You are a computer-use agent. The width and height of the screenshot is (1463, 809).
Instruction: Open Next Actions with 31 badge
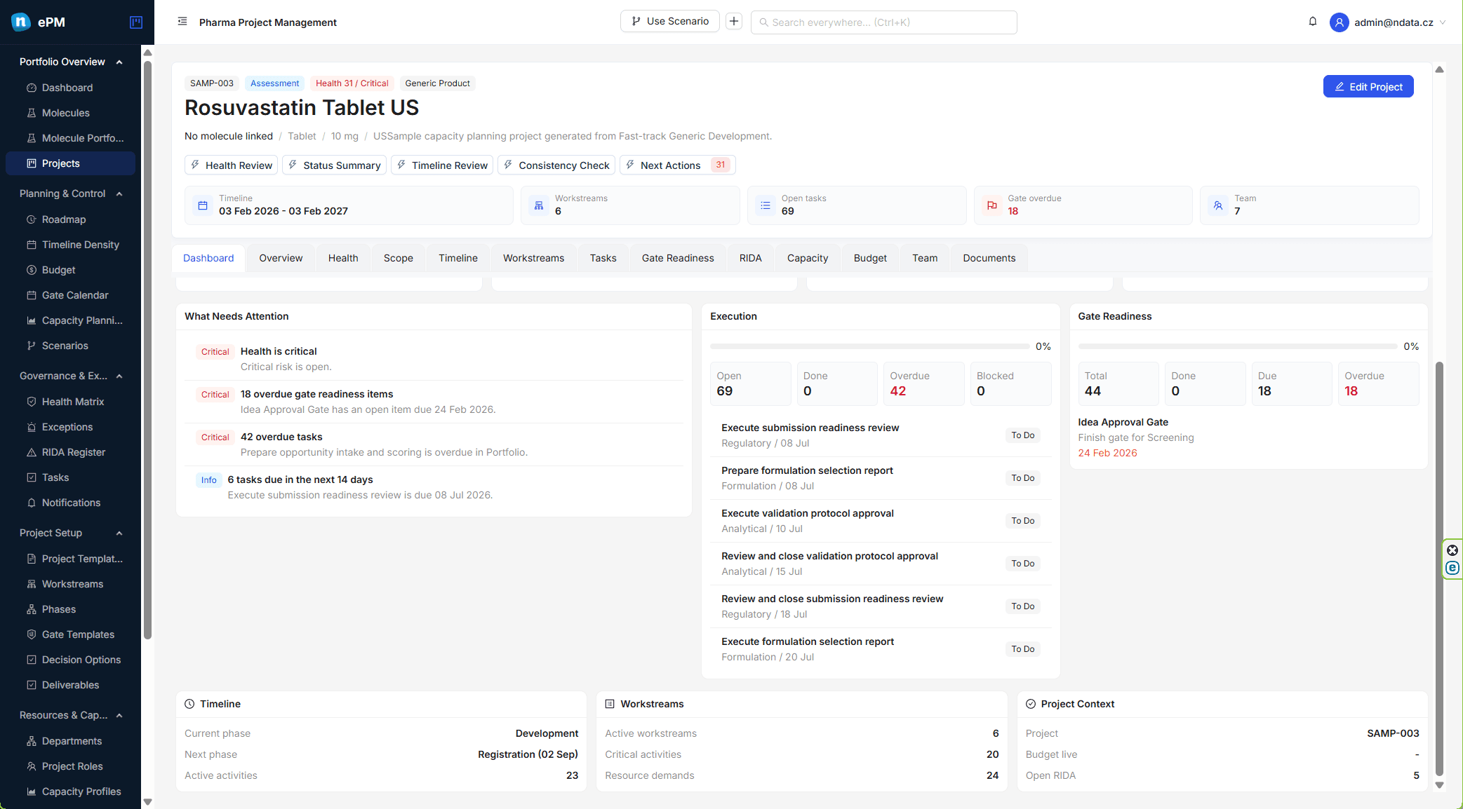678,165
